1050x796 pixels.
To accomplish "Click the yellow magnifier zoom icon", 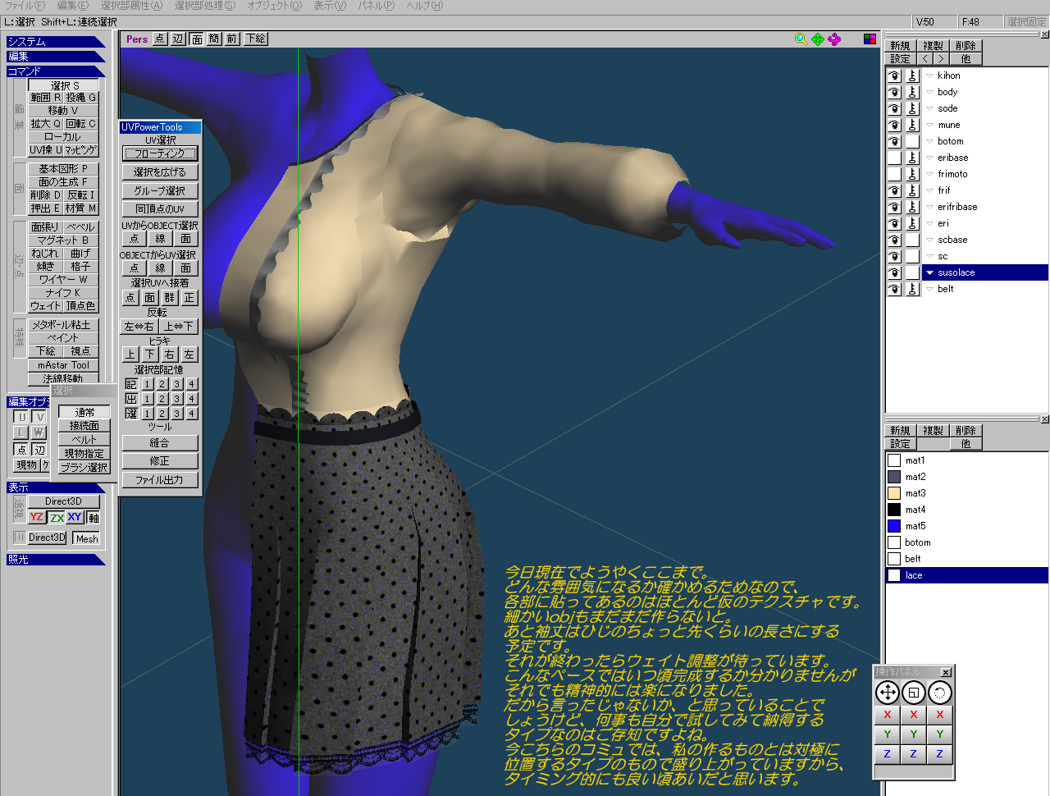I will [x=801, y=39].
